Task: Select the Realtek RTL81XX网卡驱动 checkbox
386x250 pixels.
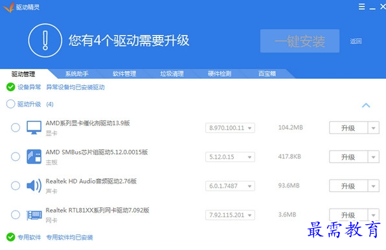Action: pyautogui.click(x=16, y=214)
